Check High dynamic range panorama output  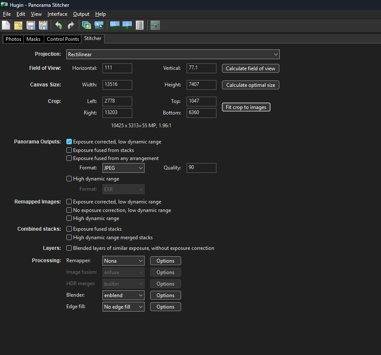[69, 179]
